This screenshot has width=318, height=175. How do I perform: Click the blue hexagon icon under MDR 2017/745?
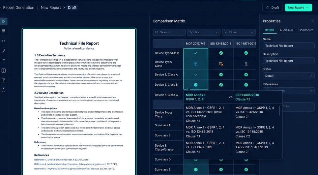click(196, 64)
